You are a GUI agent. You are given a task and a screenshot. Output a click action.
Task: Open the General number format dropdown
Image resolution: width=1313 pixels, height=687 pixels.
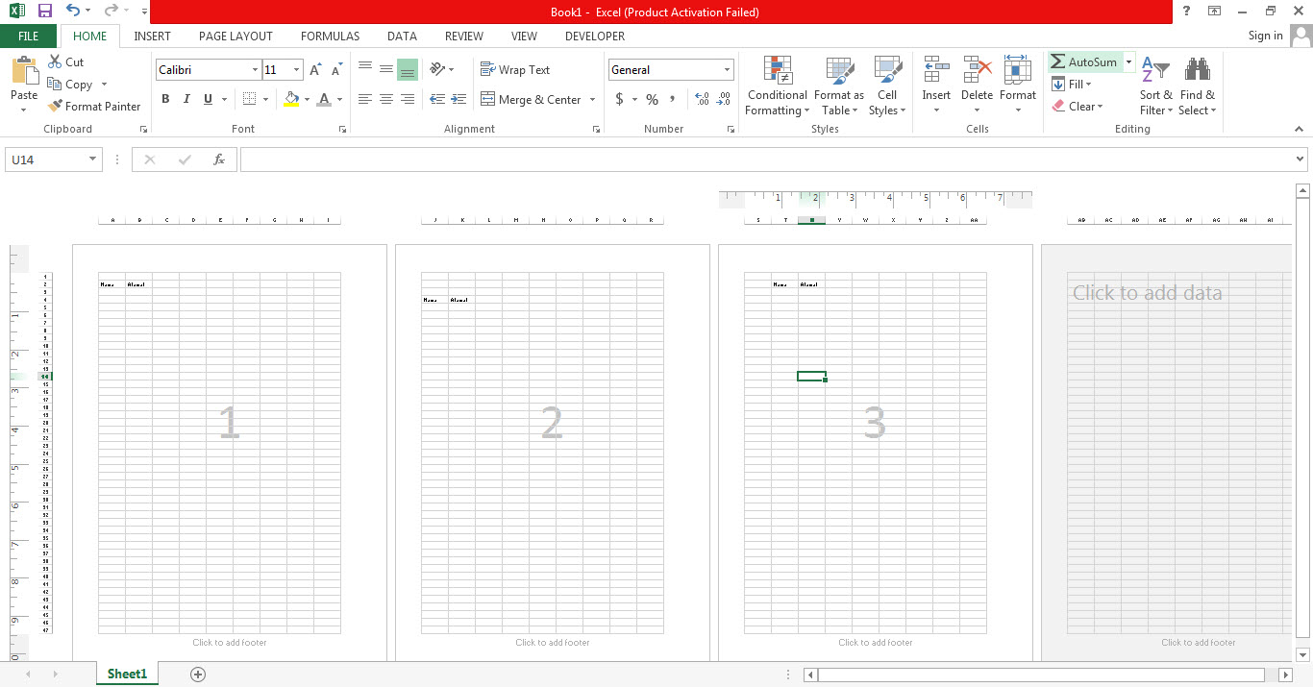(727, 70)
